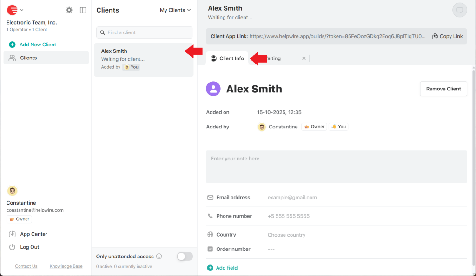Switch to the Client Info tab
This screenshot has height=276, width=476.
pos(227,58)
